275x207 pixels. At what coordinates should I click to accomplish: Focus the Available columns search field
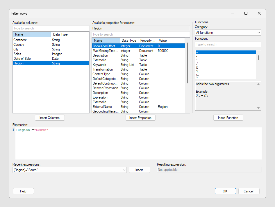click(51, 28)
